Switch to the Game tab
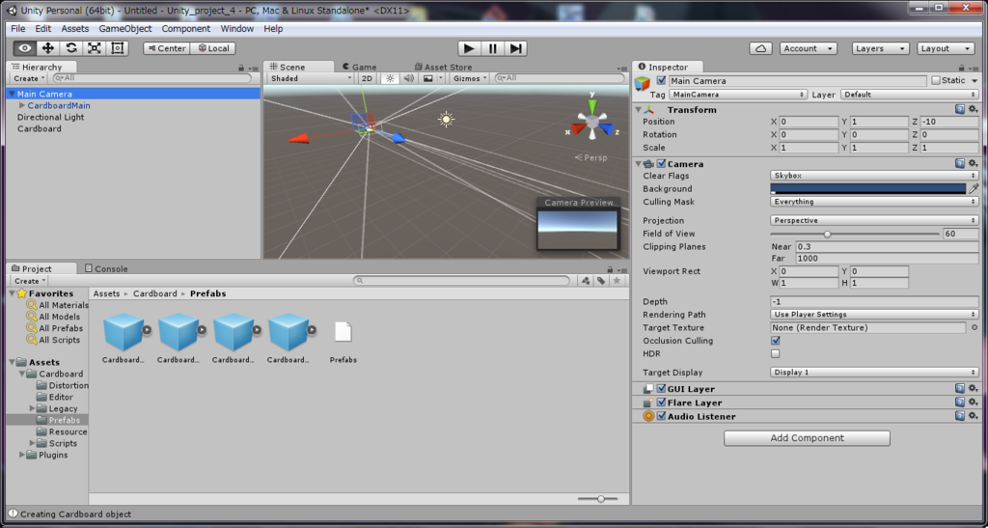Viewport: 988px width, 528px height. pos(360,67)
